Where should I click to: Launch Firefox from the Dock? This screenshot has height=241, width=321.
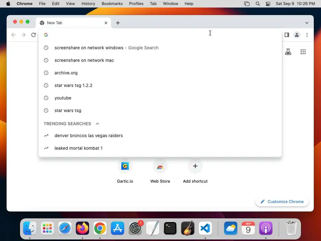tap(82, 228)
